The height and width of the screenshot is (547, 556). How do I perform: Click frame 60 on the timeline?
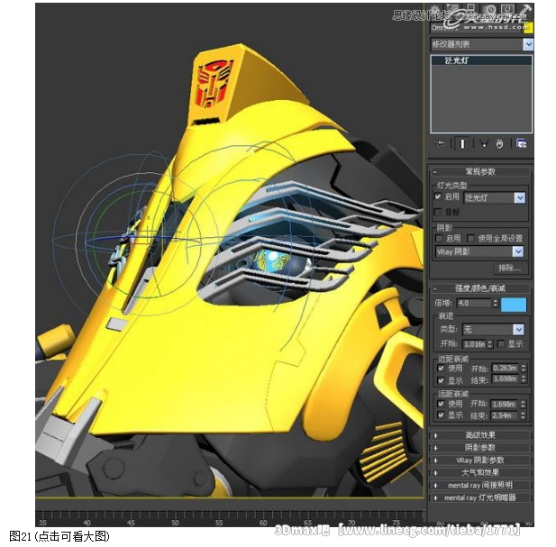pyautogui.click(x=263, y=522)
